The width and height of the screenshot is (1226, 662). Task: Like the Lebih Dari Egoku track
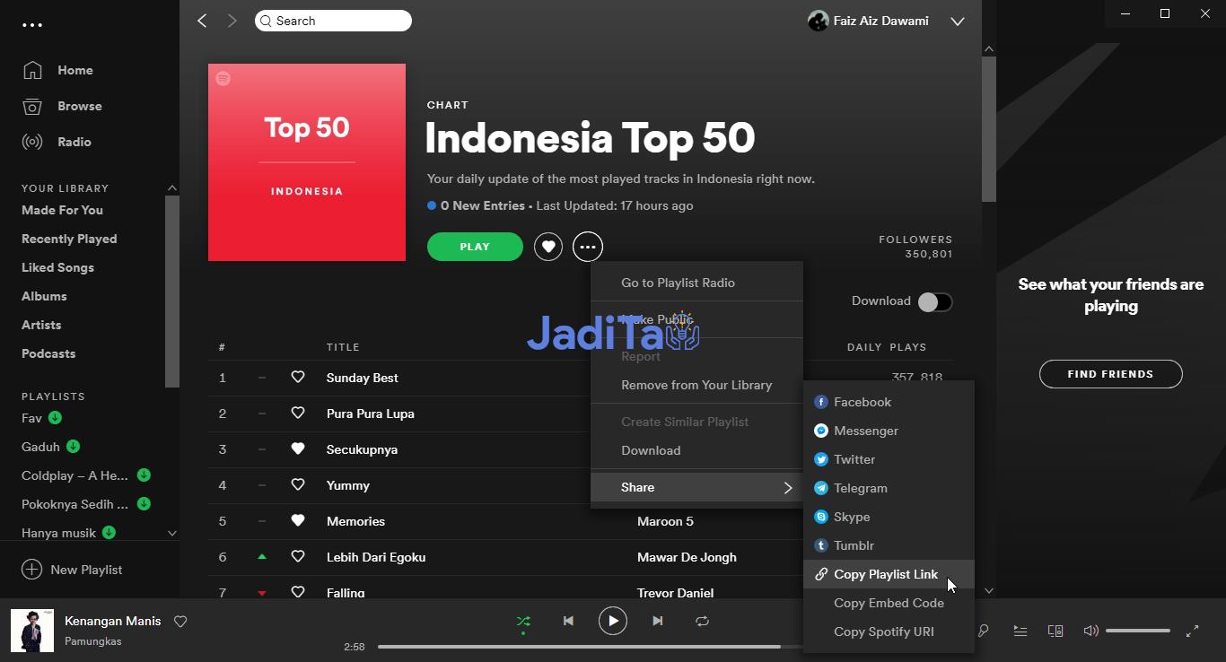(x=298, y=557)
